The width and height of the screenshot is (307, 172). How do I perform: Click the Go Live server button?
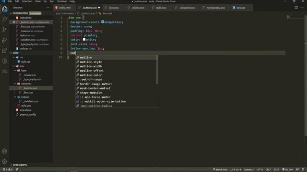pyautogui.click(x=287, y=170)
